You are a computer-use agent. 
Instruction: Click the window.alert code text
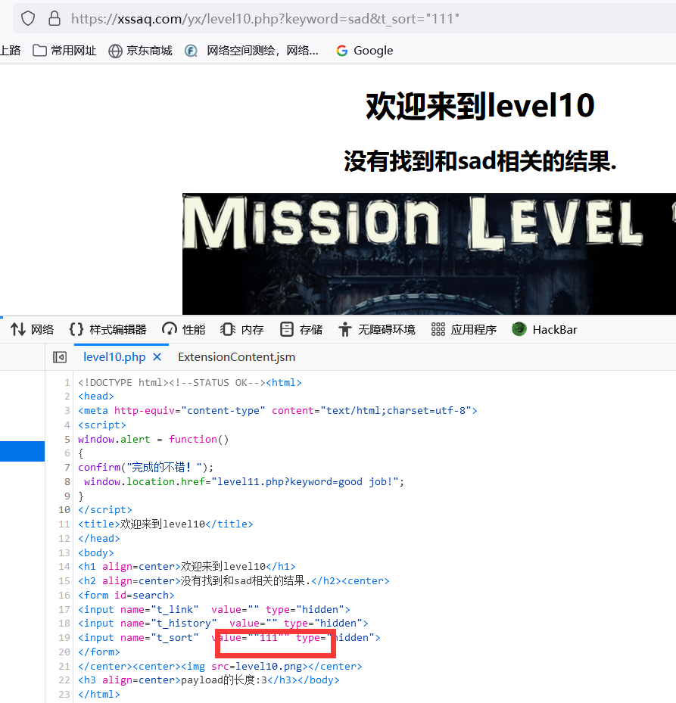pyautogui.click(x=114, y=440)
